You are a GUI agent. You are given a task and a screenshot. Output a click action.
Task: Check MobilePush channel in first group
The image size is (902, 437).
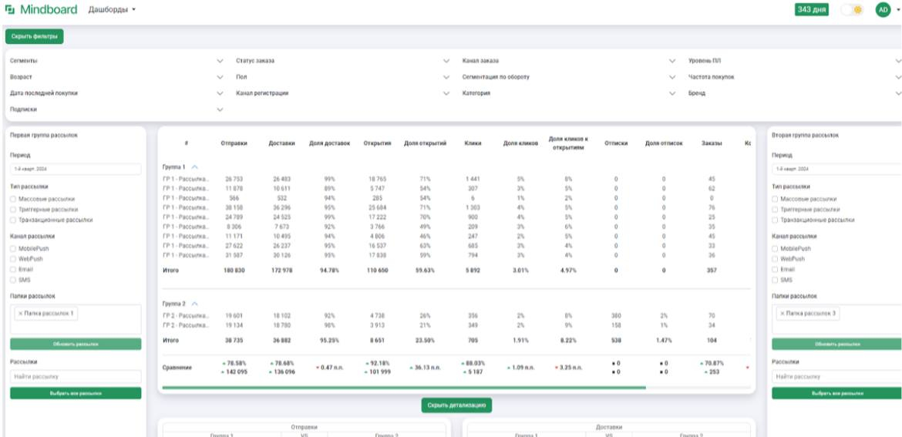point(13,249)
